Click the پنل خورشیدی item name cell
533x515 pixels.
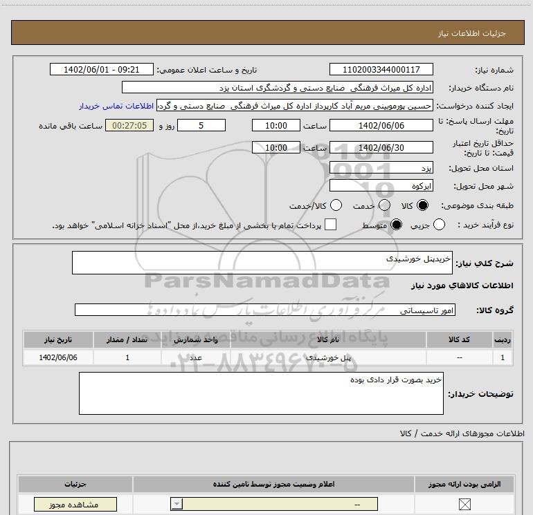point(328,357)
